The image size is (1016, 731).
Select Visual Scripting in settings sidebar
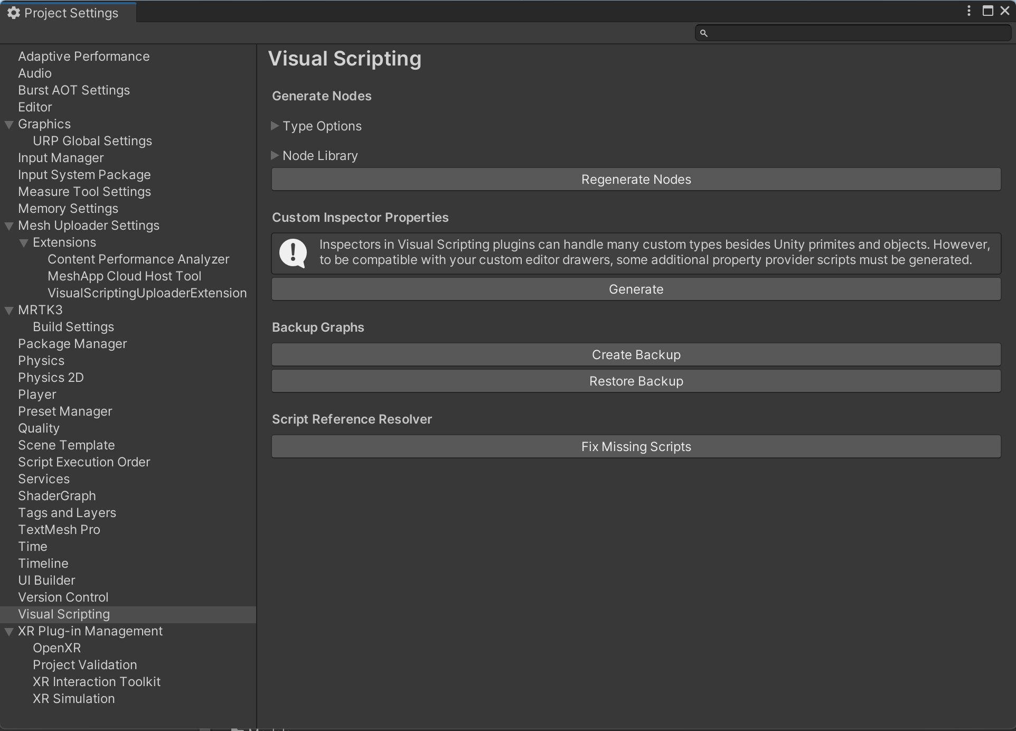[x=64, y=614]
